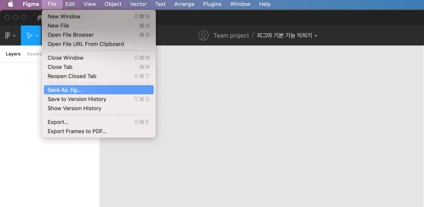Choose Save to Version History
Viewport: 424px width, 207px height.
99,99
